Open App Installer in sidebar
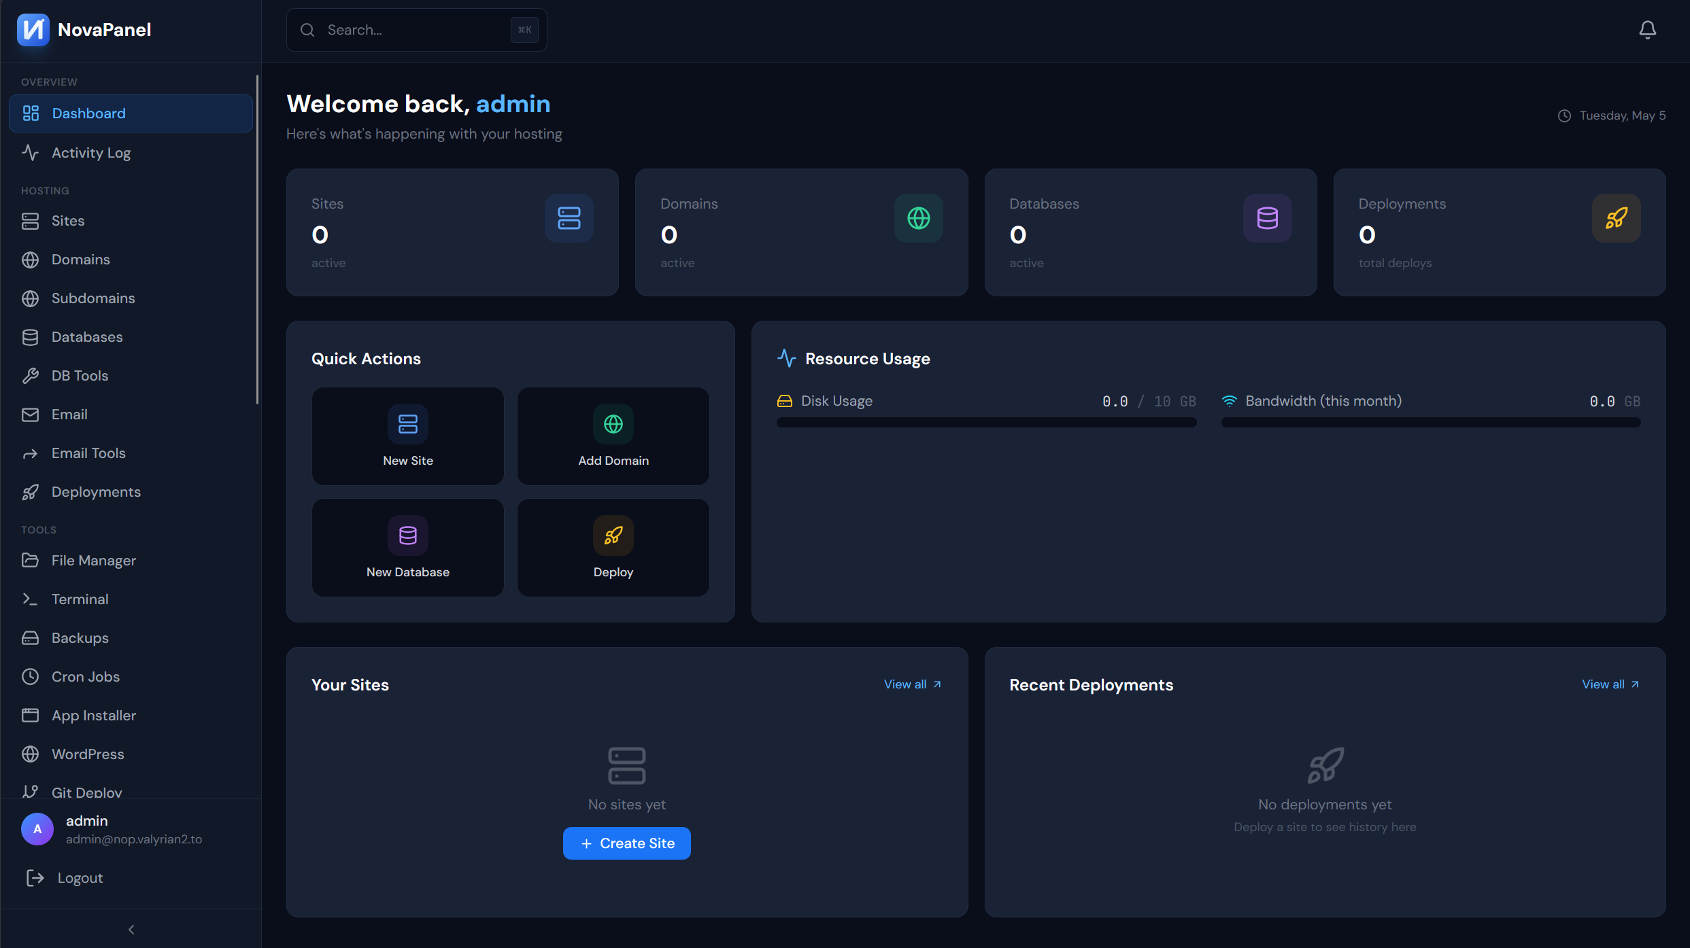 131,716
